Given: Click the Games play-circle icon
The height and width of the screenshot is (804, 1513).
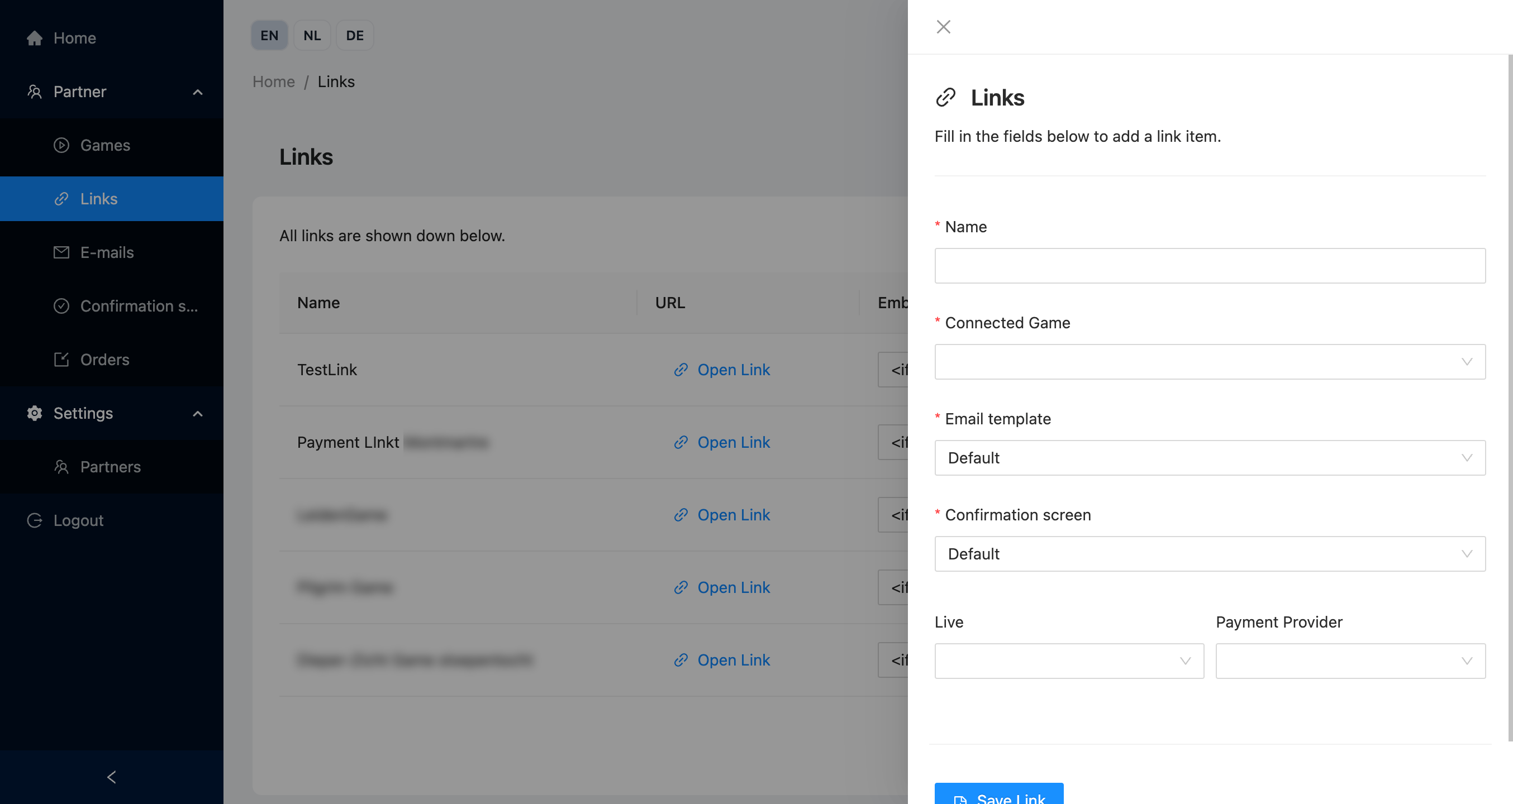Looking at the screenshot, I should click(61, 145).
